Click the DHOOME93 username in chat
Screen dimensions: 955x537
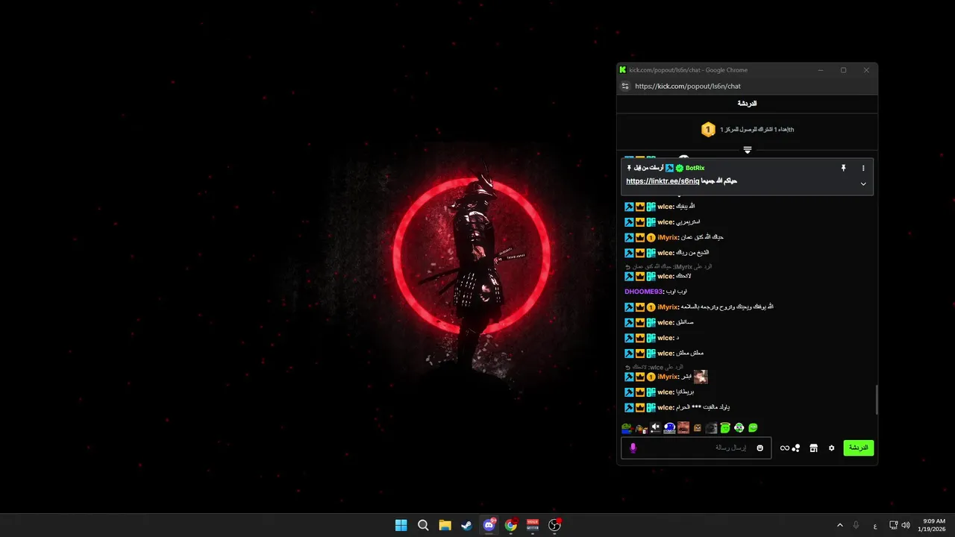coord(643,292)
